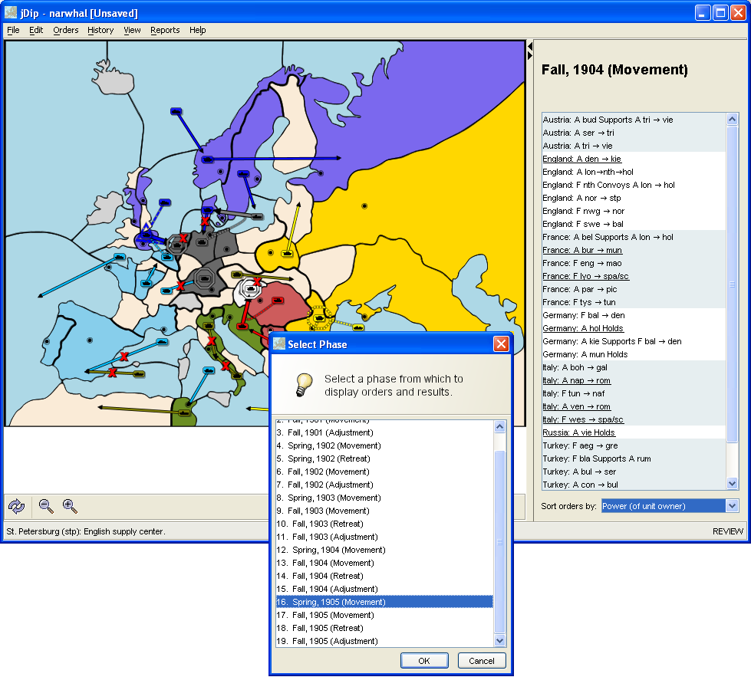Select phase 4. Spring, 1902 (Movement)
751x677 pixels.
pyautogui.click(x=384, y=445)
